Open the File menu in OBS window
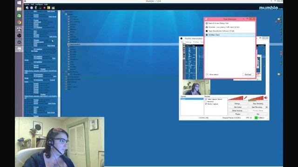 (x=182, y=42)
